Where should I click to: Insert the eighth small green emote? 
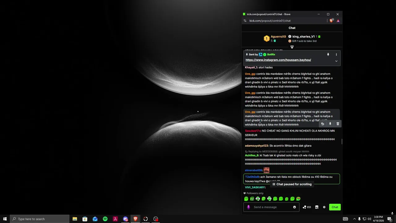click(287, 199)
